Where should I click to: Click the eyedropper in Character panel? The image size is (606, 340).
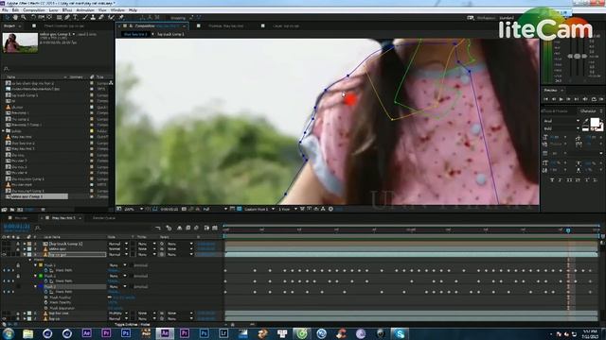tap(586, 121)
